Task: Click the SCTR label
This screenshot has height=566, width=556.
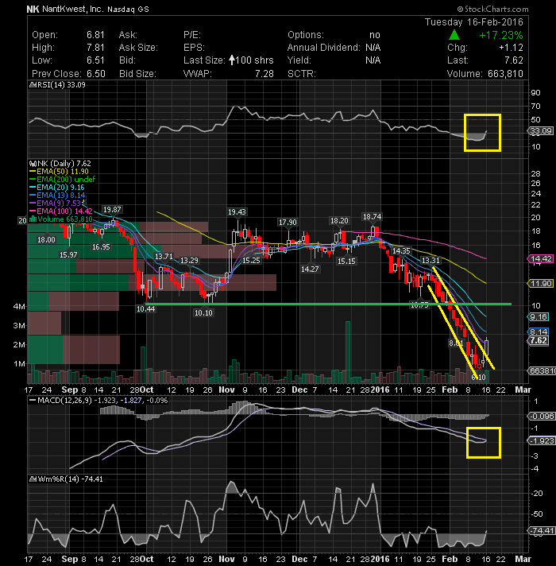Action: pos(302,74)
